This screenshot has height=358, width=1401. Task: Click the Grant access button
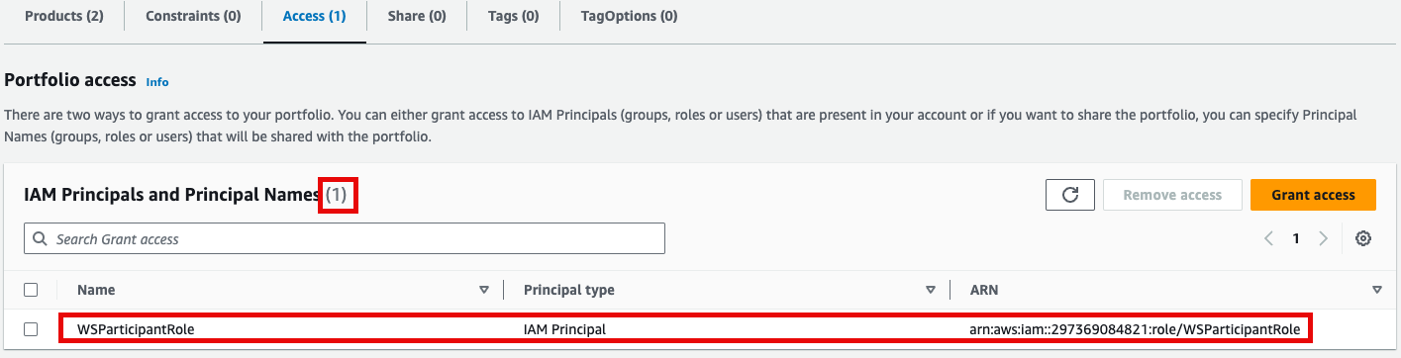coord(1313,195)
